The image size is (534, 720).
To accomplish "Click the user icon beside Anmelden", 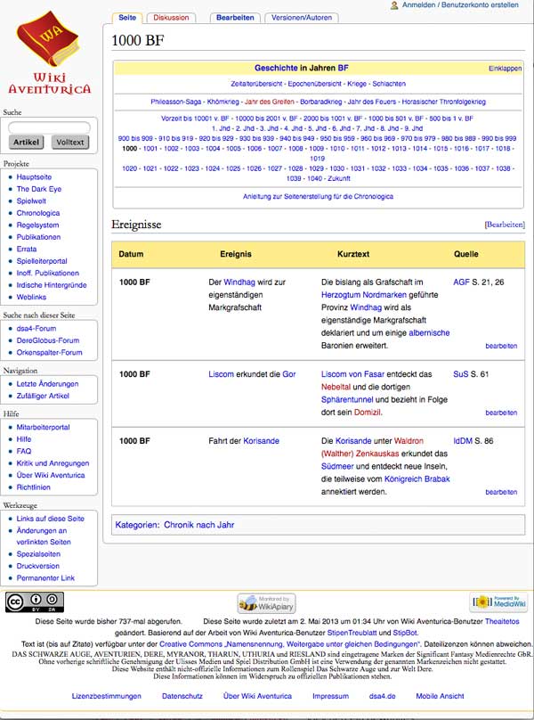I will pyautogui.click(x=394, y=5).
